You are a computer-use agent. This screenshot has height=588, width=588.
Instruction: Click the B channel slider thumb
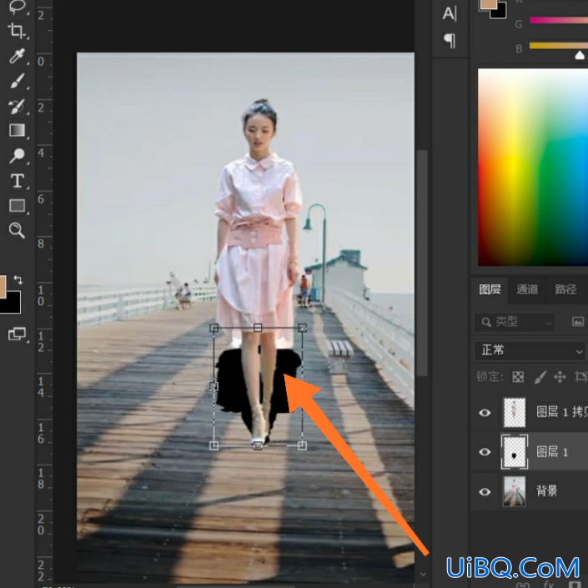(580, 56)
